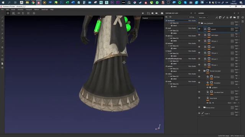Open the Mode menu

(x=13, y=10)
